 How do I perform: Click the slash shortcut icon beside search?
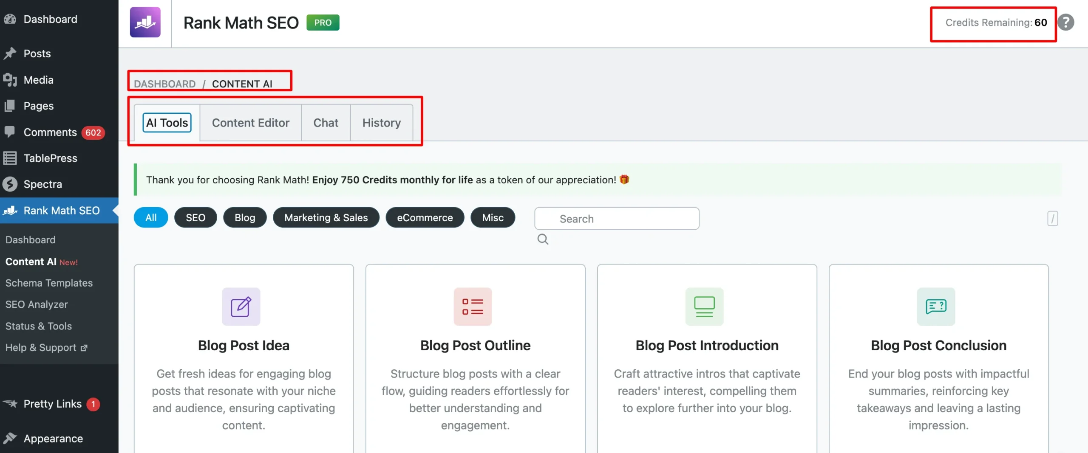(1052, 219)
